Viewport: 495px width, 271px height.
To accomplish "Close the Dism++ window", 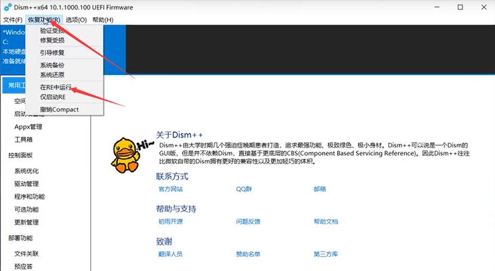I will [x=483, y=7].
